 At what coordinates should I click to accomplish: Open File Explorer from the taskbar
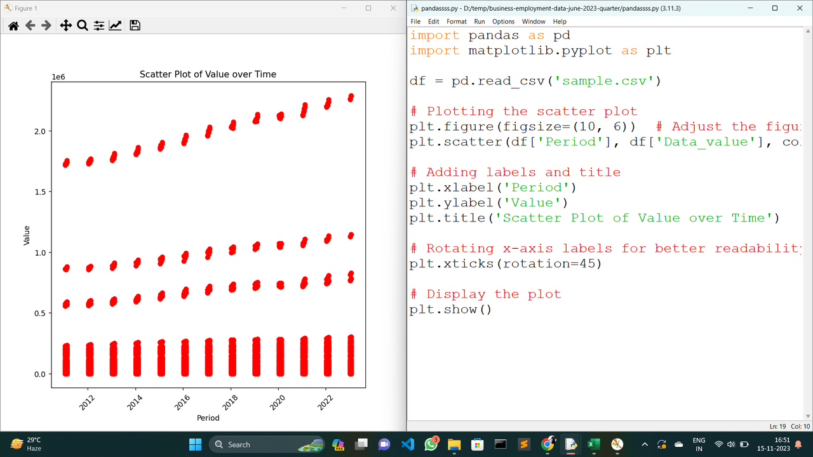pyautogui.click(x=454, y=444)
